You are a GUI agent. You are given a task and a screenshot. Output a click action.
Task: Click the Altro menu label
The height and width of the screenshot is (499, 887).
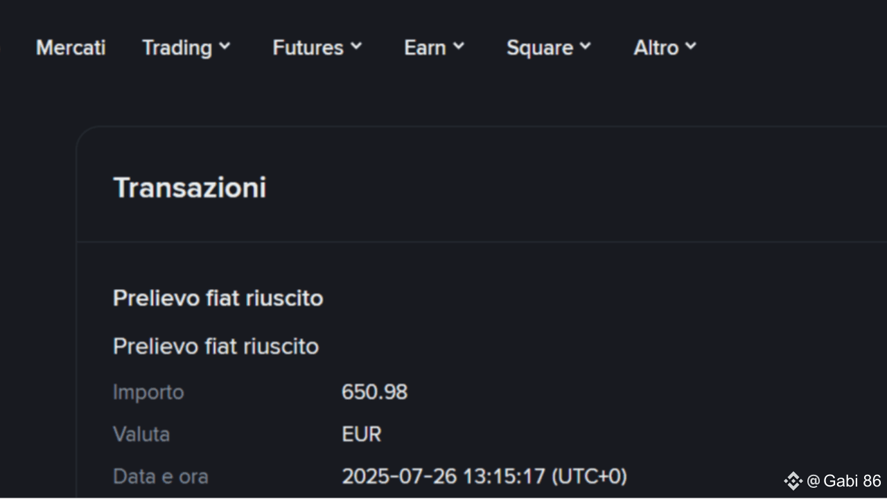(656, 48)
